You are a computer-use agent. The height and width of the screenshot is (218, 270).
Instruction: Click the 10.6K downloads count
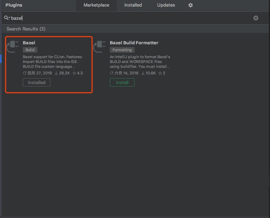[x=148, y=73]
